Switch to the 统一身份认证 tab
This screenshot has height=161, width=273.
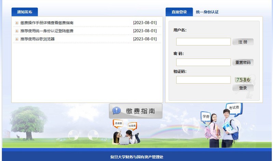(207, 12)
